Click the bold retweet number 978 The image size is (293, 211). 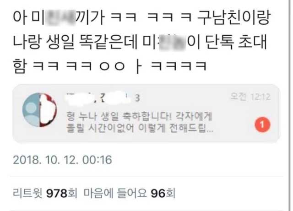click(57, 193)
